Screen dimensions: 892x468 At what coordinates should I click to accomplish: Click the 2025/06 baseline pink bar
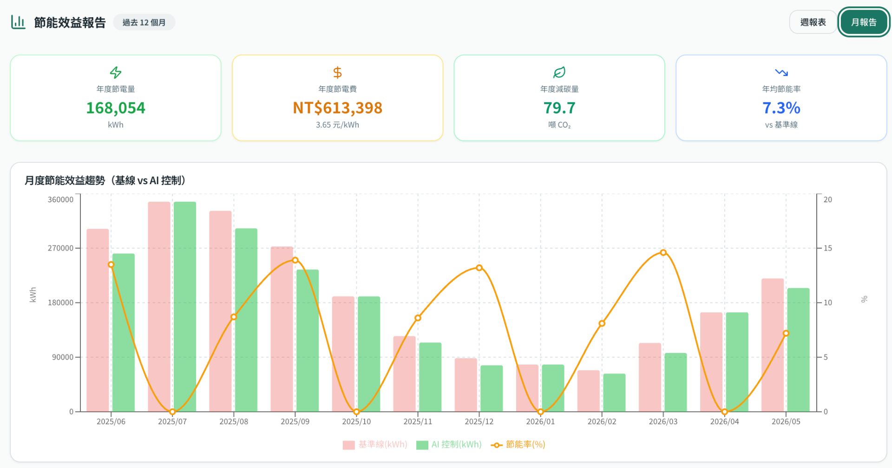click(x=98, y=320)
